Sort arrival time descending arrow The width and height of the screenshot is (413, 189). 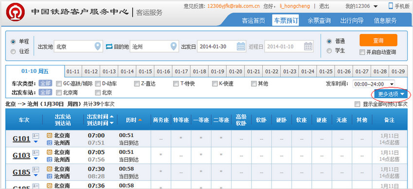[x=112, y=123]
